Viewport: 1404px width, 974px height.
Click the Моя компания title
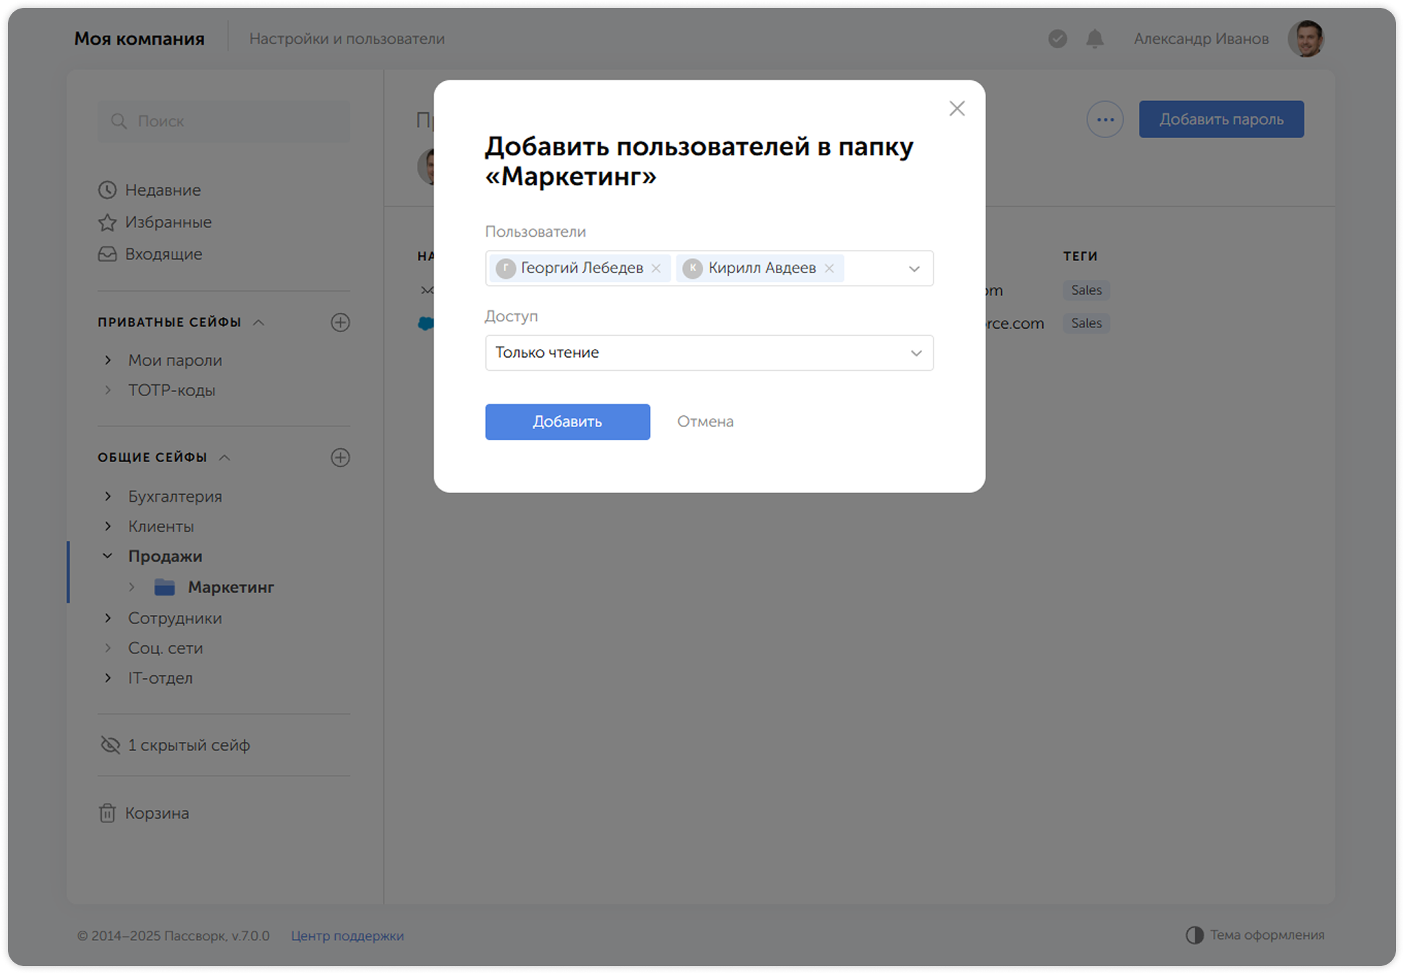click(x=139, y=39)
